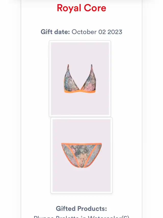Open the watercolor bralette product thumbnail
The height and width of the screenshot is (218, 163).
click(x=80, y=78)
